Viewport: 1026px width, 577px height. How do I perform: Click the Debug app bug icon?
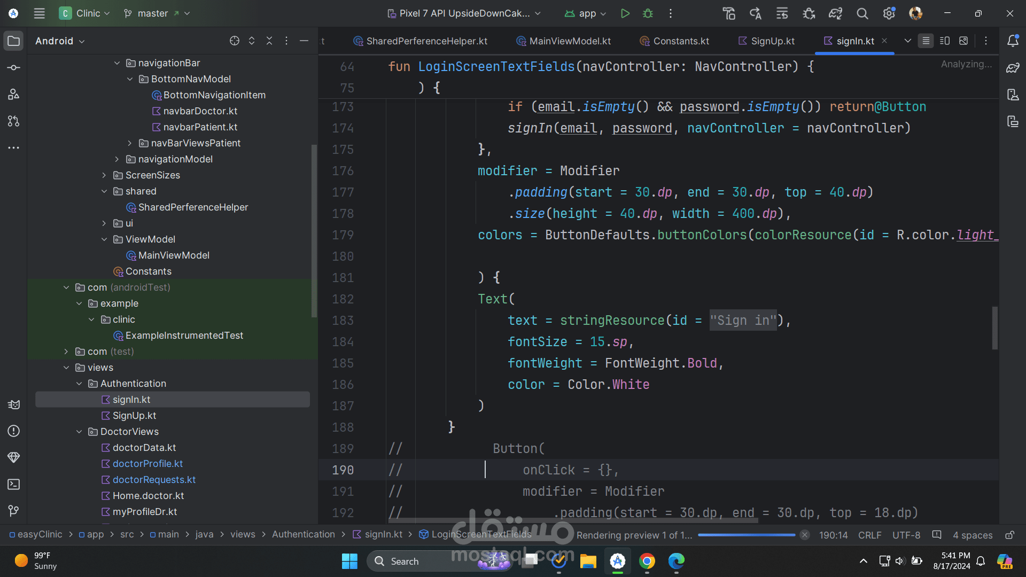pyautogui.click(x=648, y=13)
